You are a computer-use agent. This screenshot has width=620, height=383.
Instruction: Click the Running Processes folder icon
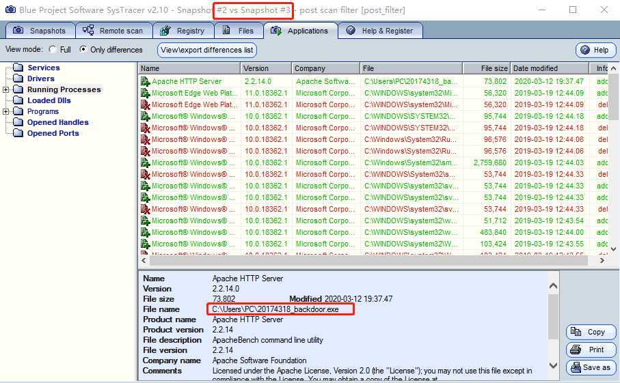tap(18, 89)
